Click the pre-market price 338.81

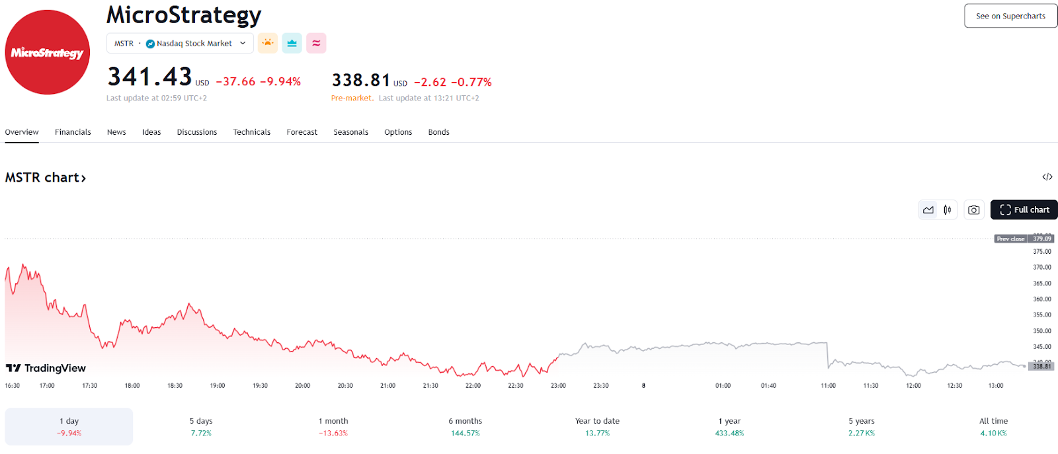pos(361,80)
